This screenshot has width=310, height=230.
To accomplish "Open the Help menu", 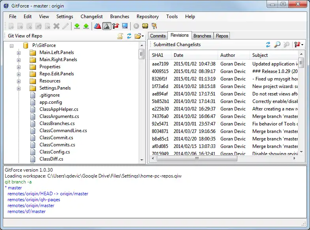I will [190, 17].
